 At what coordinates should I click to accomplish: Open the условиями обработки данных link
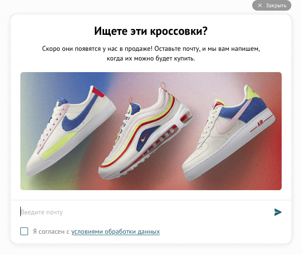pos(116,231)
